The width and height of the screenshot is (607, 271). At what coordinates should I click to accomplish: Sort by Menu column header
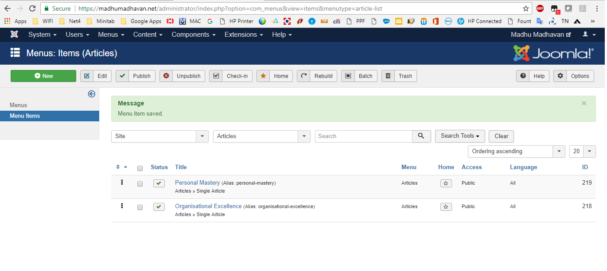[409, 167]
